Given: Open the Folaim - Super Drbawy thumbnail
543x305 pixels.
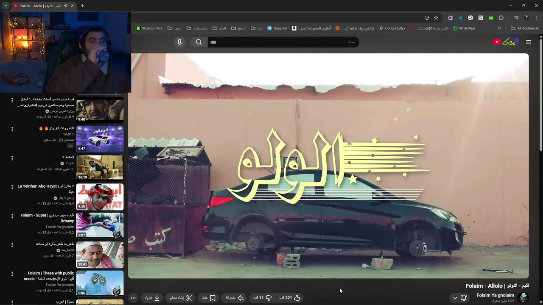Looking at the screenshot, I should [100, 225].
